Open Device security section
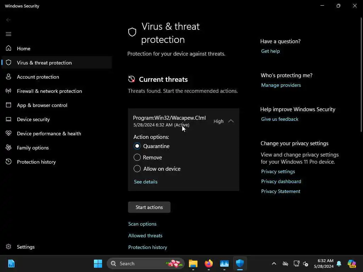The width and height of the screenshot is (363, 272). pos(57,119)
